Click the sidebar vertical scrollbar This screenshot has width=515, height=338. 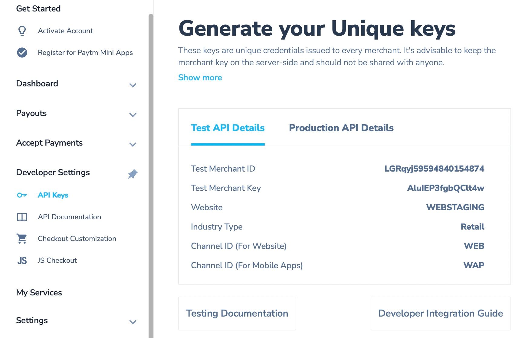pyautogui.click(x=151, y=176)
